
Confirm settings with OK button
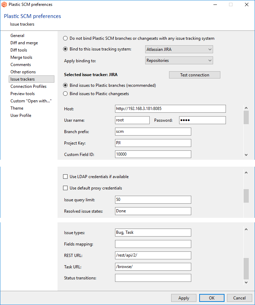click(212, 298)
